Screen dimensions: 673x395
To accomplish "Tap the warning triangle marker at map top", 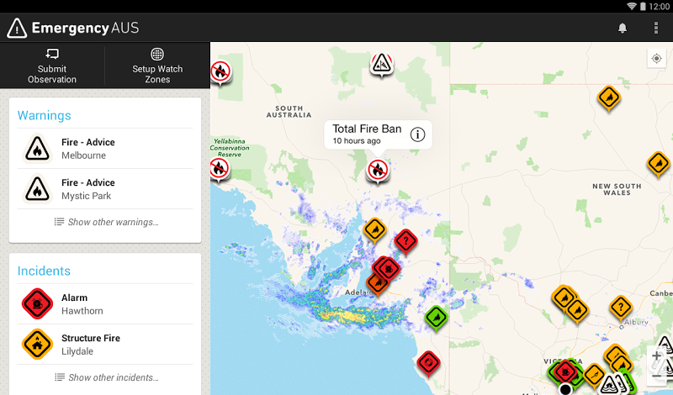I will click(381, 65).
